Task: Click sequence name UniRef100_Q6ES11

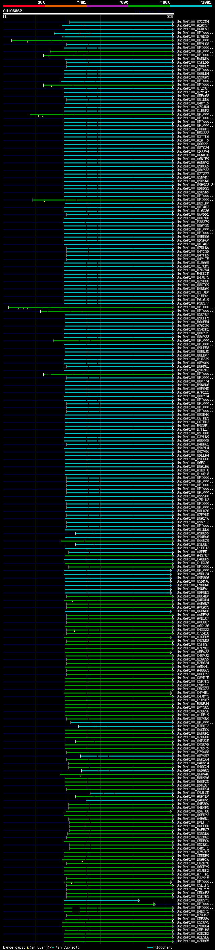Action: tap(192, 463)
